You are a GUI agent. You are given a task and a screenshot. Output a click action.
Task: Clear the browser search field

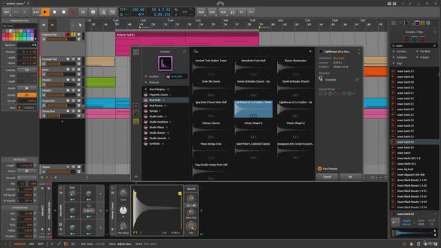tap(311, 52)
